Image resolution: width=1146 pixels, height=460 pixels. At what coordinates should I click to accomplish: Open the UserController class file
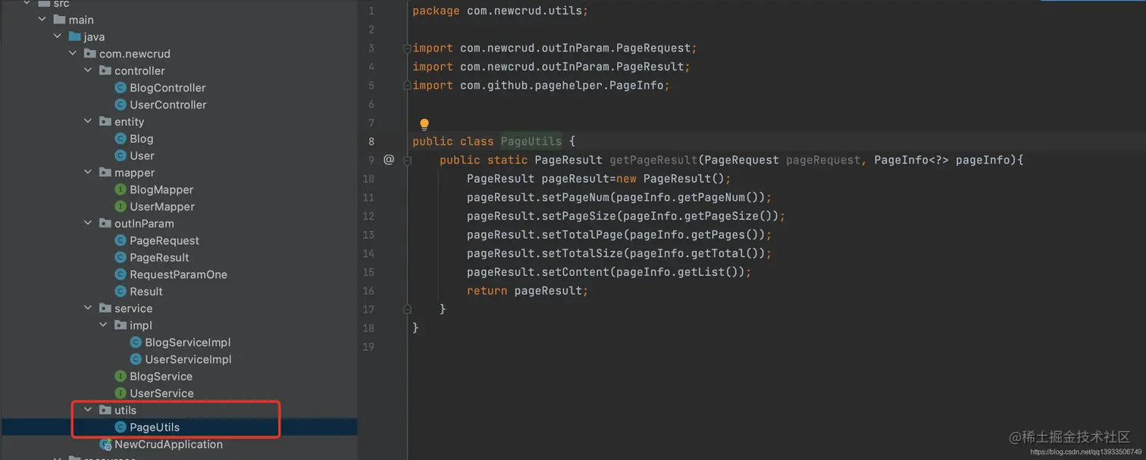tap(168, 105)
